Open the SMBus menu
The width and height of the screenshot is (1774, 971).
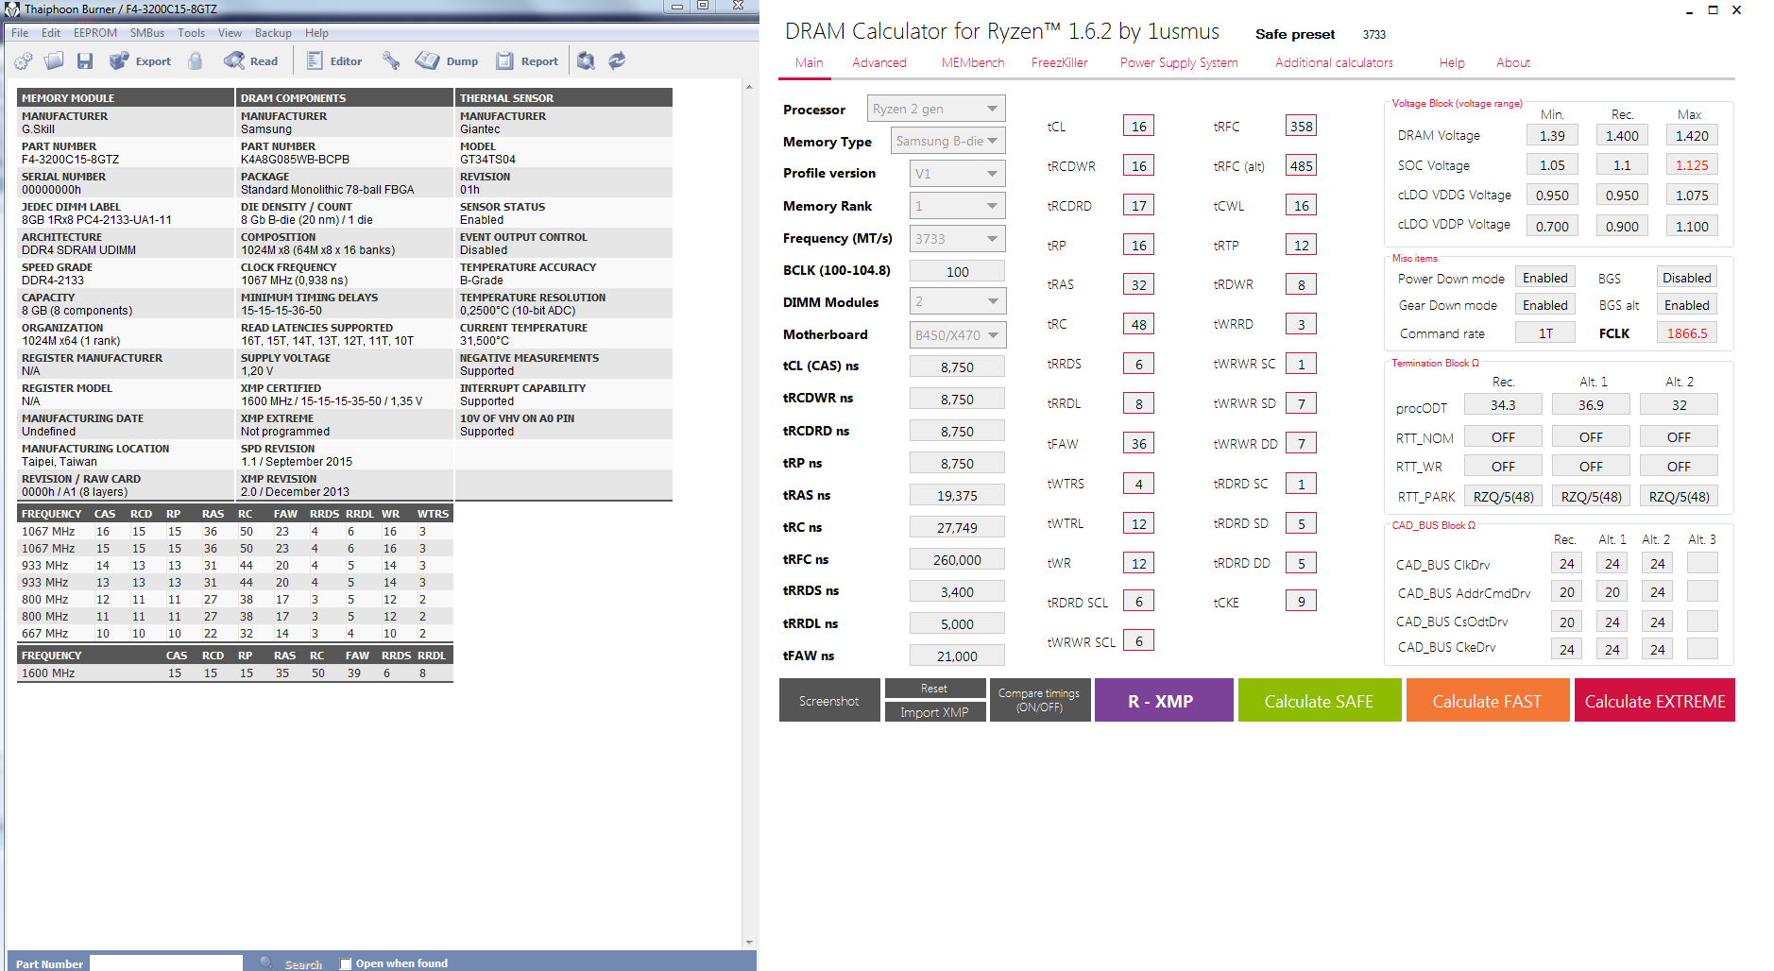[147, 33]
